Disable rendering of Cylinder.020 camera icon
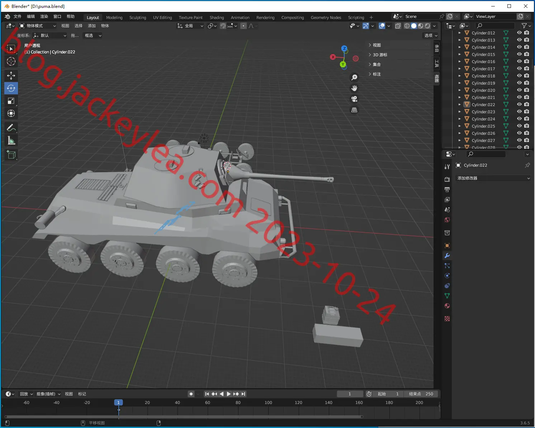Image resolution: width=535 pixels, height=428 pixels. [x=527, y=90]
